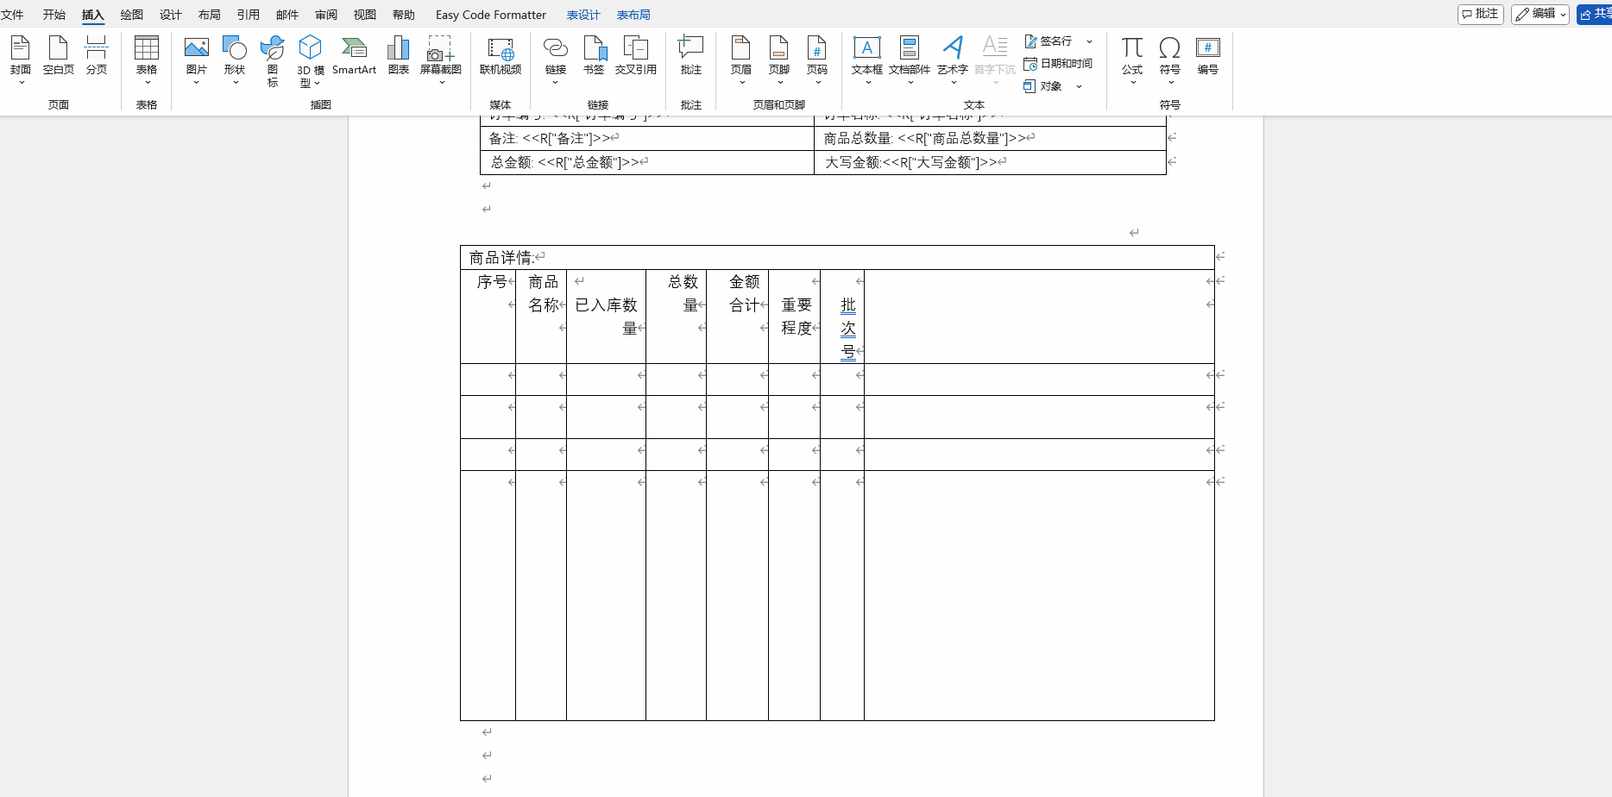Insert a picture (图片)

[x=197, y=56]
